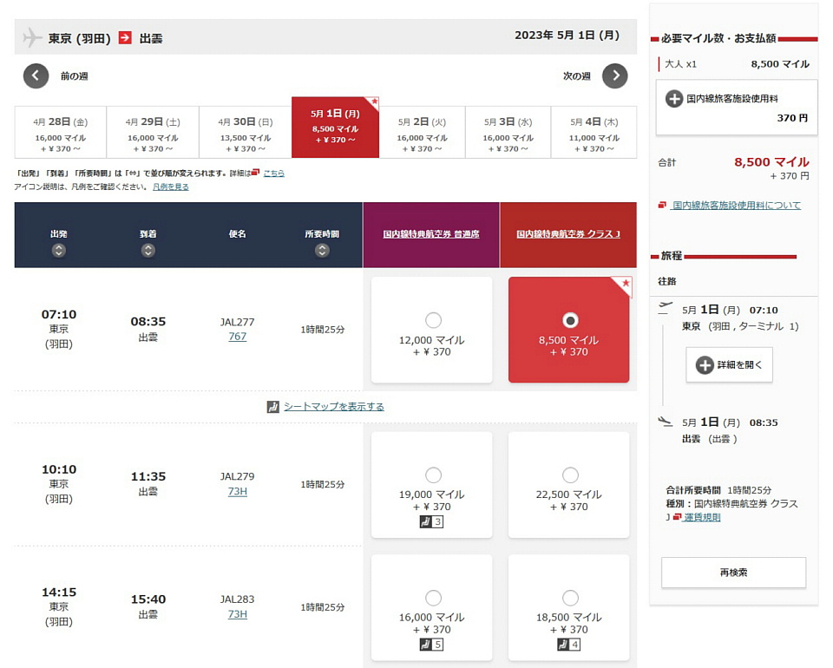
Task: Select JAL277 普通席 12,000 miles fare
Action: 433,320
